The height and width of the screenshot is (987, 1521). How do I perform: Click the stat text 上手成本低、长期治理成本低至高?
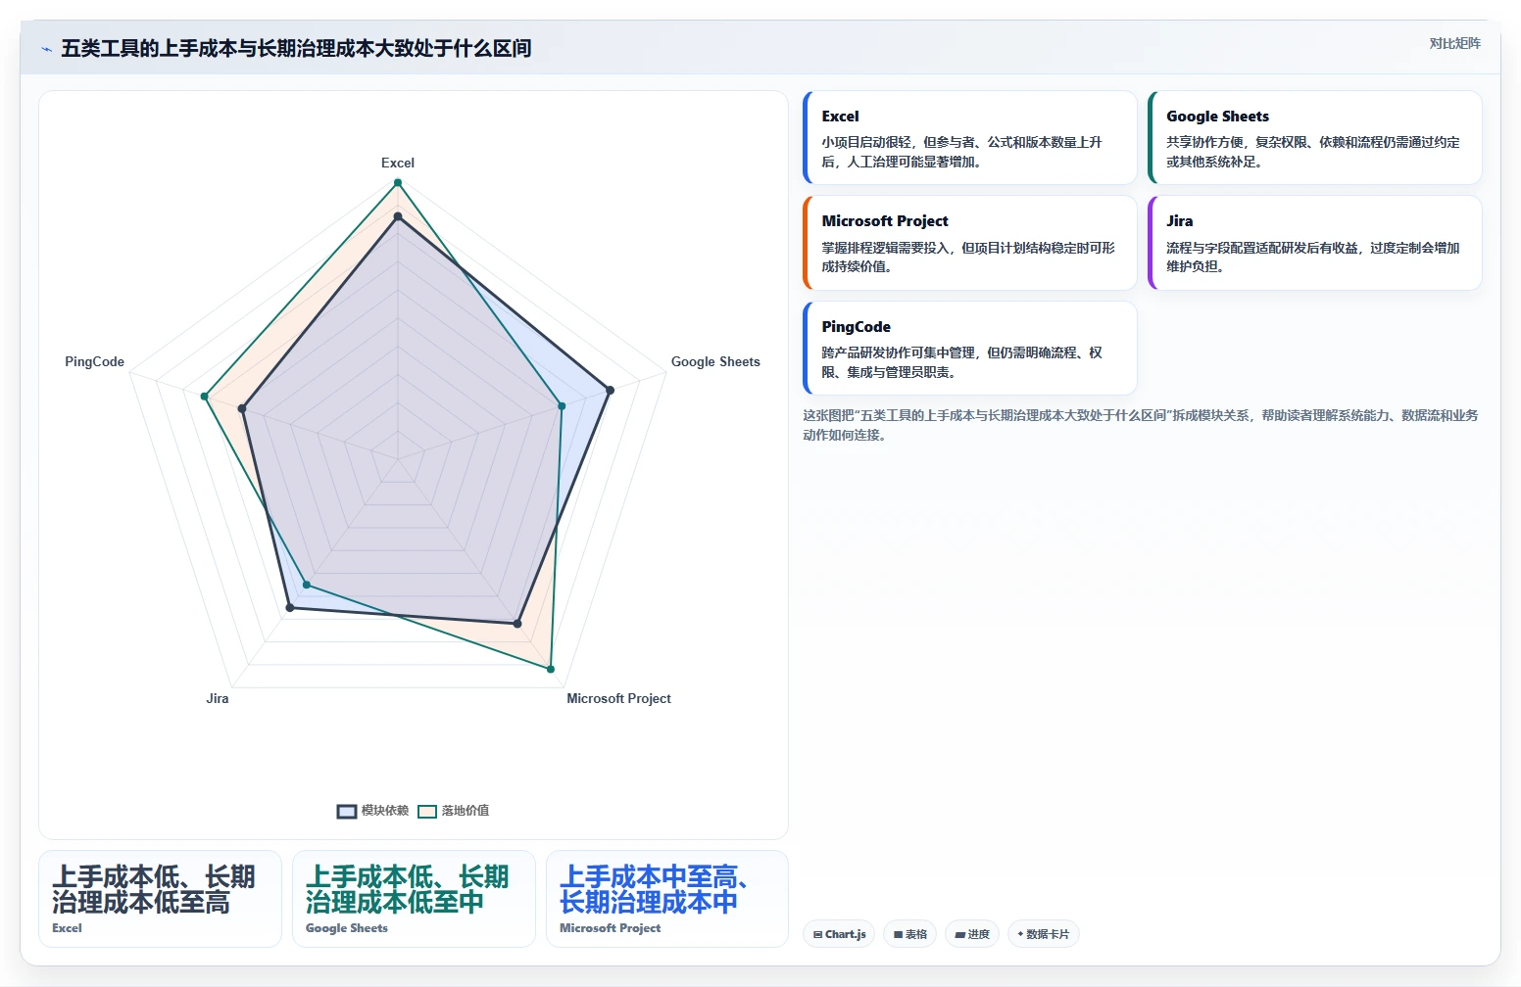(x=154, y=889)
